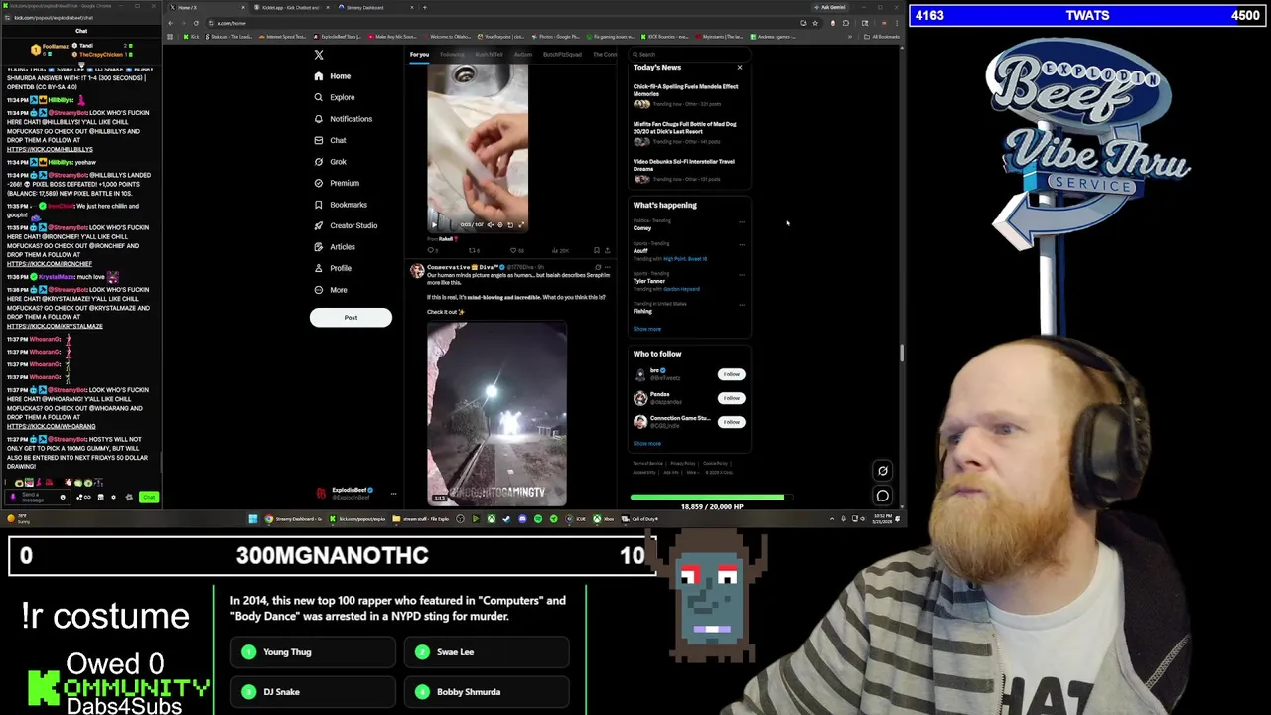
Task: Repost the sink video post
Action: point(474,251)
